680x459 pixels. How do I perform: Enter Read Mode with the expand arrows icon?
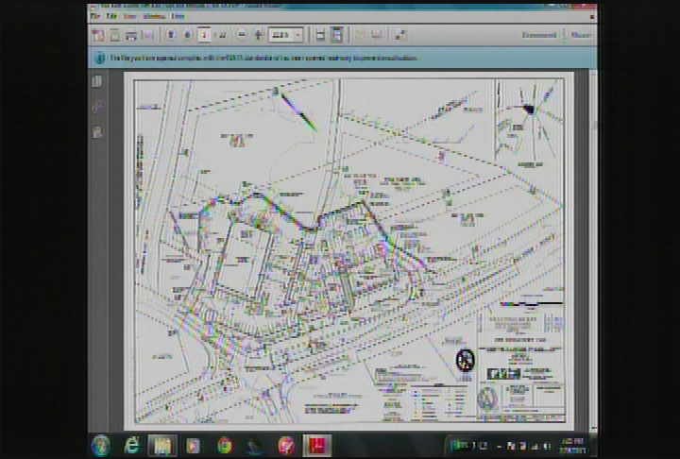(399, 35)
